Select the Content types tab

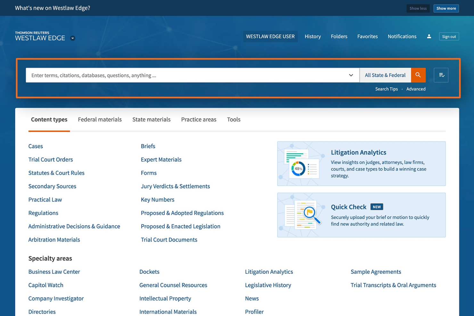(x=49, y=119)
